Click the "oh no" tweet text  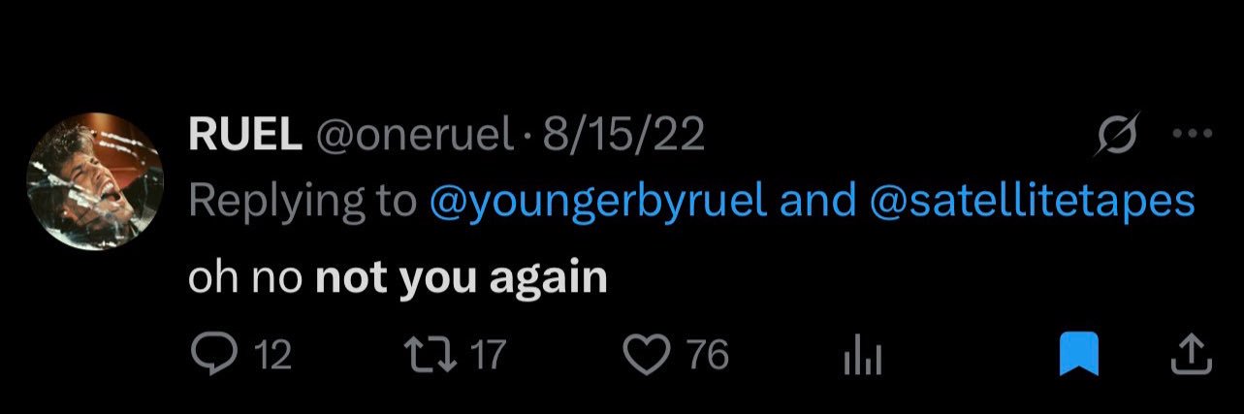(x=246, y=279)
